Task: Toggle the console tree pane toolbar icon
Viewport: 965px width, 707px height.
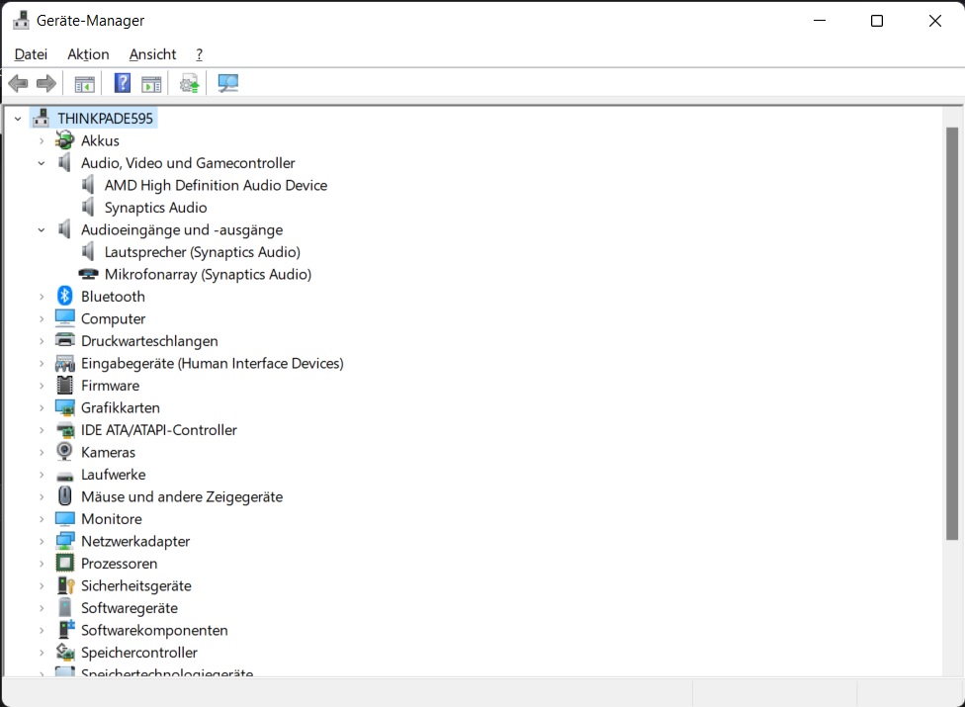Action: [x=84, y=84]
